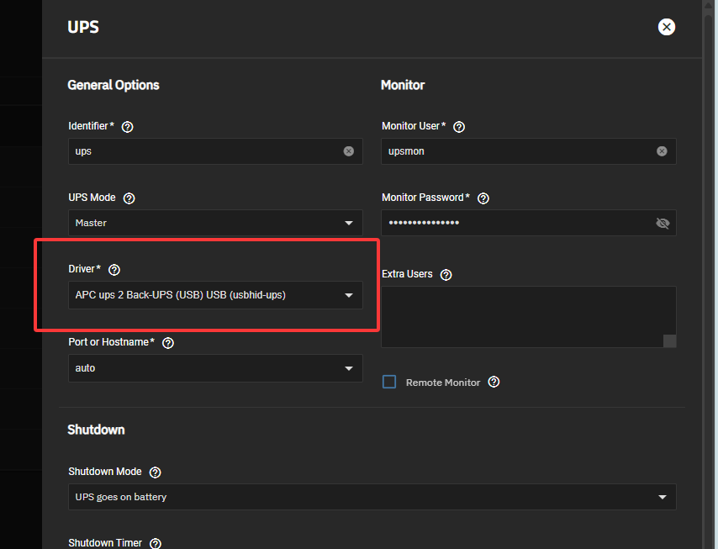Expand the Driver dropdown list
718x549 pixels.
click(x=214, y=295)
